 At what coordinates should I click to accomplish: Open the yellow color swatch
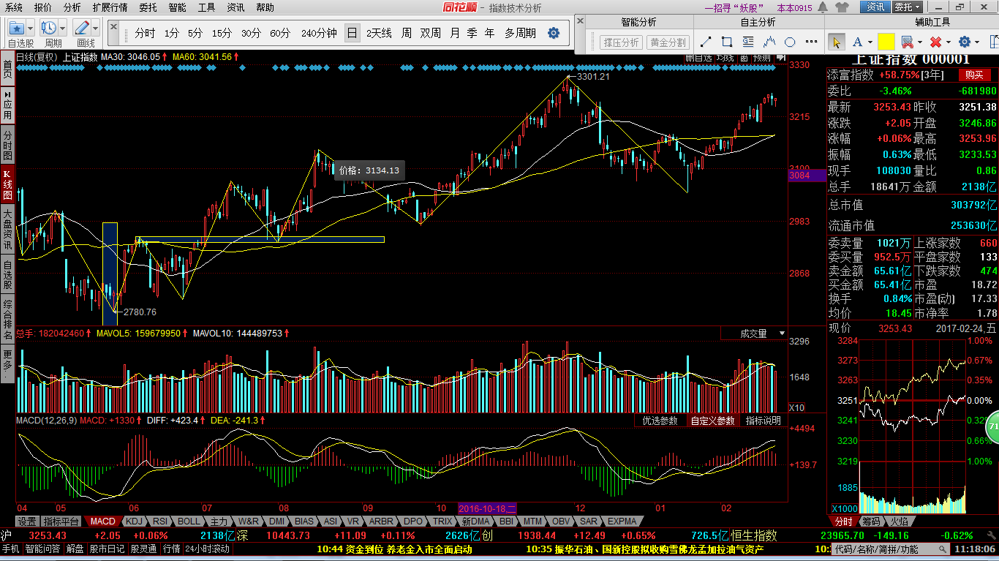point(886,42)
